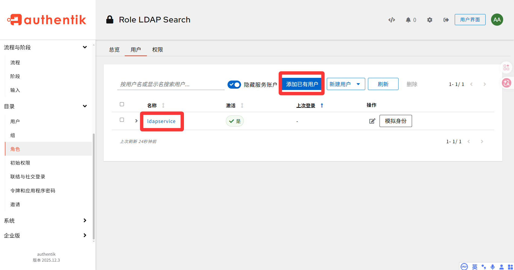Screen dimensions: 514x270
Task: Switch to the 权限 tab
Action: click(x=157, y=50)
